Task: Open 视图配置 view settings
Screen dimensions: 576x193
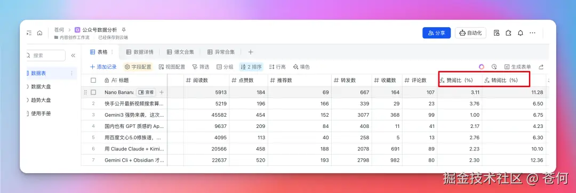Action: [172, 67]
